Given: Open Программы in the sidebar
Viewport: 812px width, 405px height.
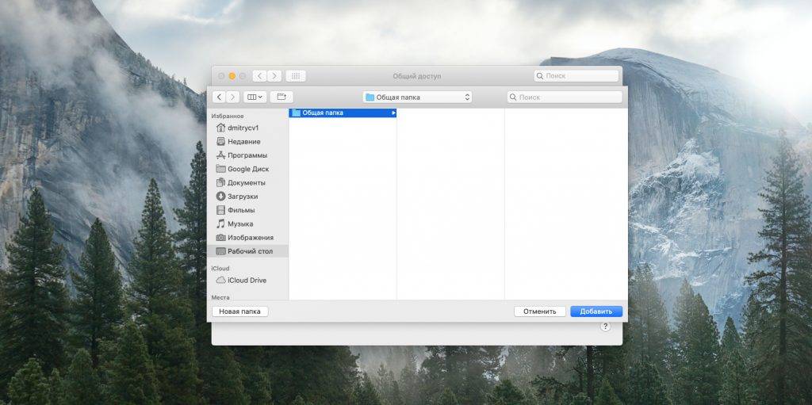Looking at the screenshot, I should coord(247,155).
